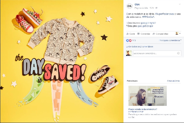The width and height of the screenshot is (184, 123).
Task: Click the C&A page name link
Action: coord(137,4)
